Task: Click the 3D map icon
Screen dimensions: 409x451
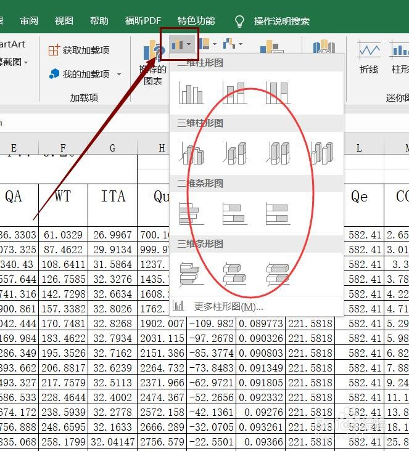Action: click(324, 46)
